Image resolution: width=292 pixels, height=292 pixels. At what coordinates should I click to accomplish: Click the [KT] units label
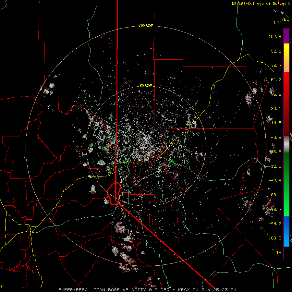[x=277, y=22]
